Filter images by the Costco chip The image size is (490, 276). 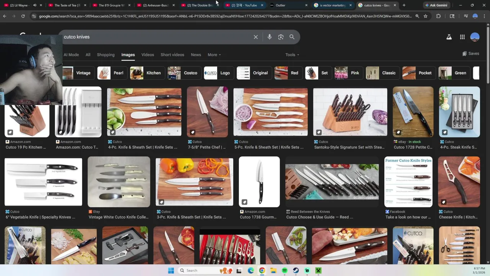[184, 73]
